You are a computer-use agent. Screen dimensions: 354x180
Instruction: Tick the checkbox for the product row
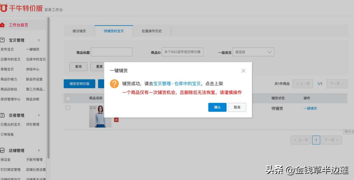68,107
